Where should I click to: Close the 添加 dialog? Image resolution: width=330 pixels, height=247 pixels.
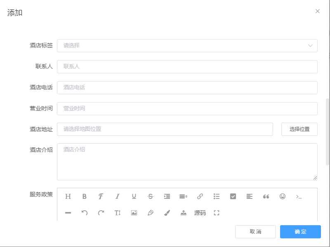tap(318, 11)
